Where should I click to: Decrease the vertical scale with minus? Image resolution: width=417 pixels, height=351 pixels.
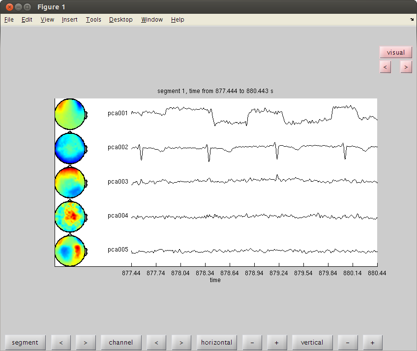coord(348,343)
